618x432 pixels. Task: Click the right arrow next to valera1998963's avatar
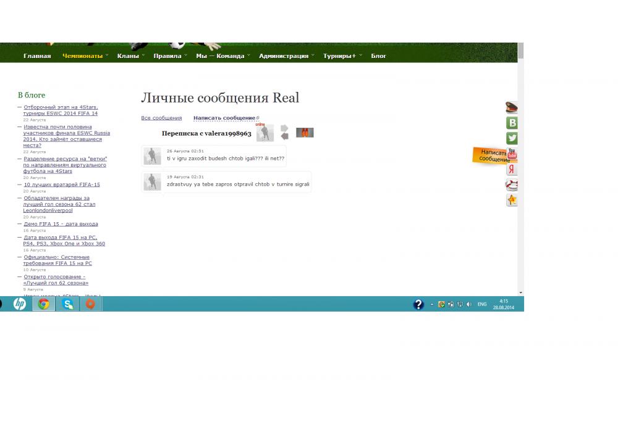[284, 128]
